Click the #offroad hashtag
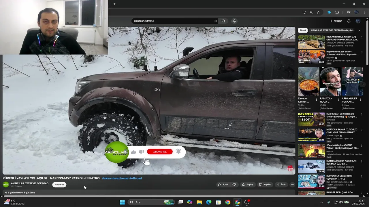The image size is (369, 207). [x=135, y=178]
